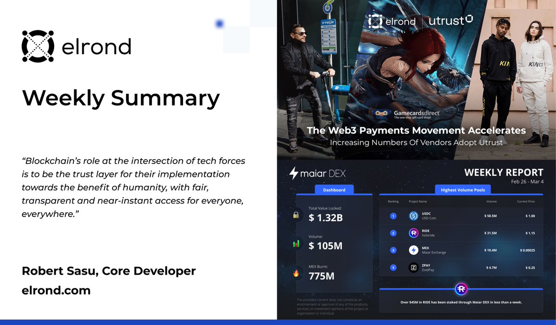Click the ranking 4 badge

(393, 268)
